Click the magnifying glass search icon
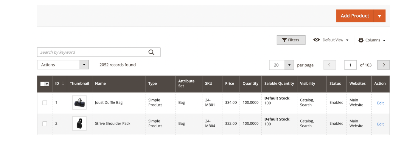Image resolution: width=410 pixels, height=143 pixels. tap(151, 52)
